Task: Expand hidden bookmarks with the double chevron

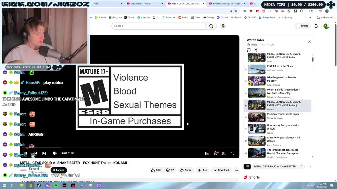Action: pos(310,18)
